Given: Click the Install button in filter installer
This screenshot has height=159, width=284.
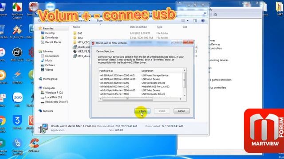Looking at the screenshot, I should point(162,111).
